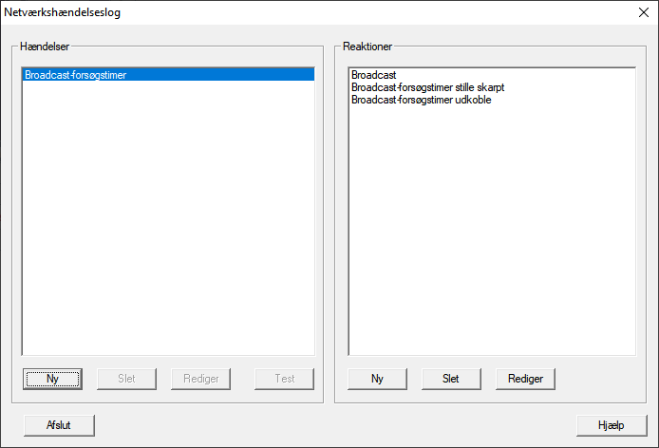Click Ny button under Hændelser
The image size is (659, 448).
click(52, 378)
